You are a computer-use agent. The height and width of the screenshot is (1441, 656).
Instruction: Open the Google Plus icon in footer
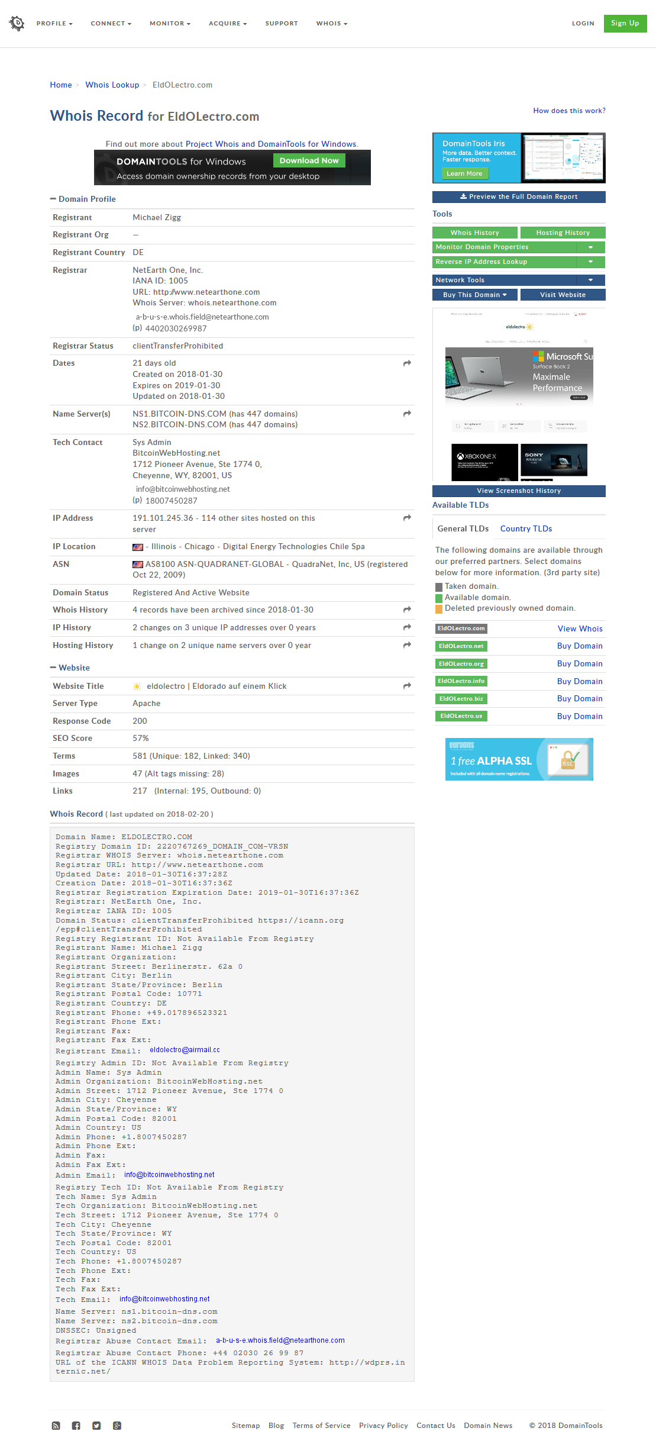[x=117, y=1426]
